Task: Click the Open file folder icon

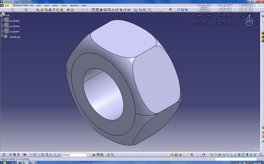Action: pos(172,155)
